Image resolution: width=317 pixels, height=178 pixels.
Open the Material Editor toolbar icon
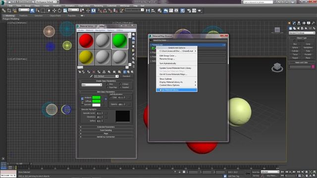[x=183, y=10]
